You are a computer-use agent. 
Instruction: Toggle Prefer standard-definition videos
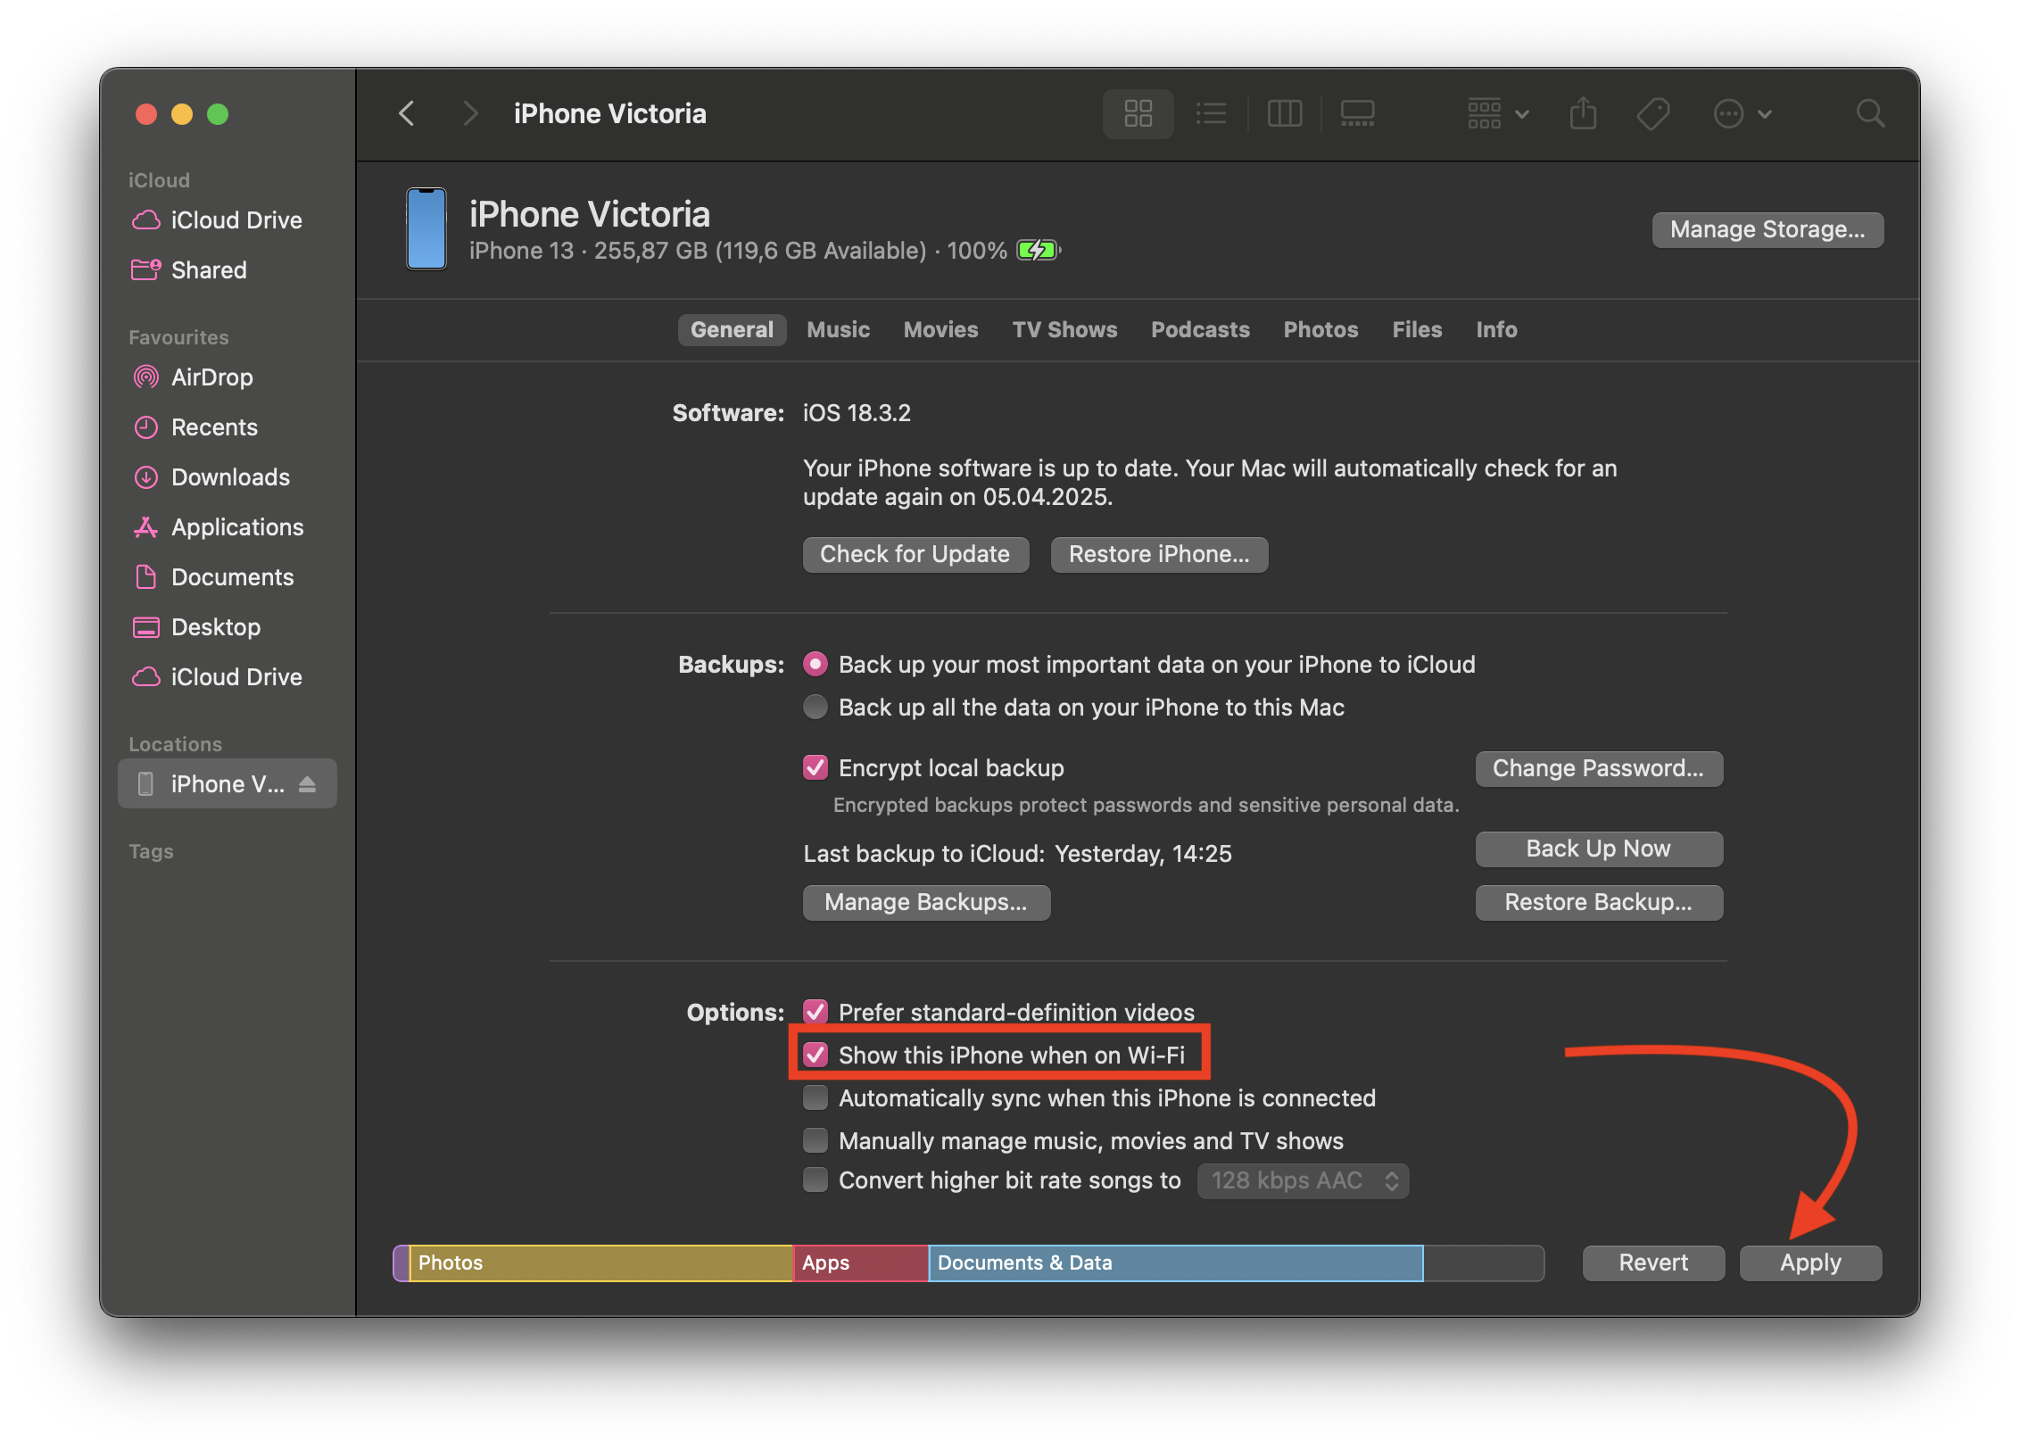tap(815, 1013)
